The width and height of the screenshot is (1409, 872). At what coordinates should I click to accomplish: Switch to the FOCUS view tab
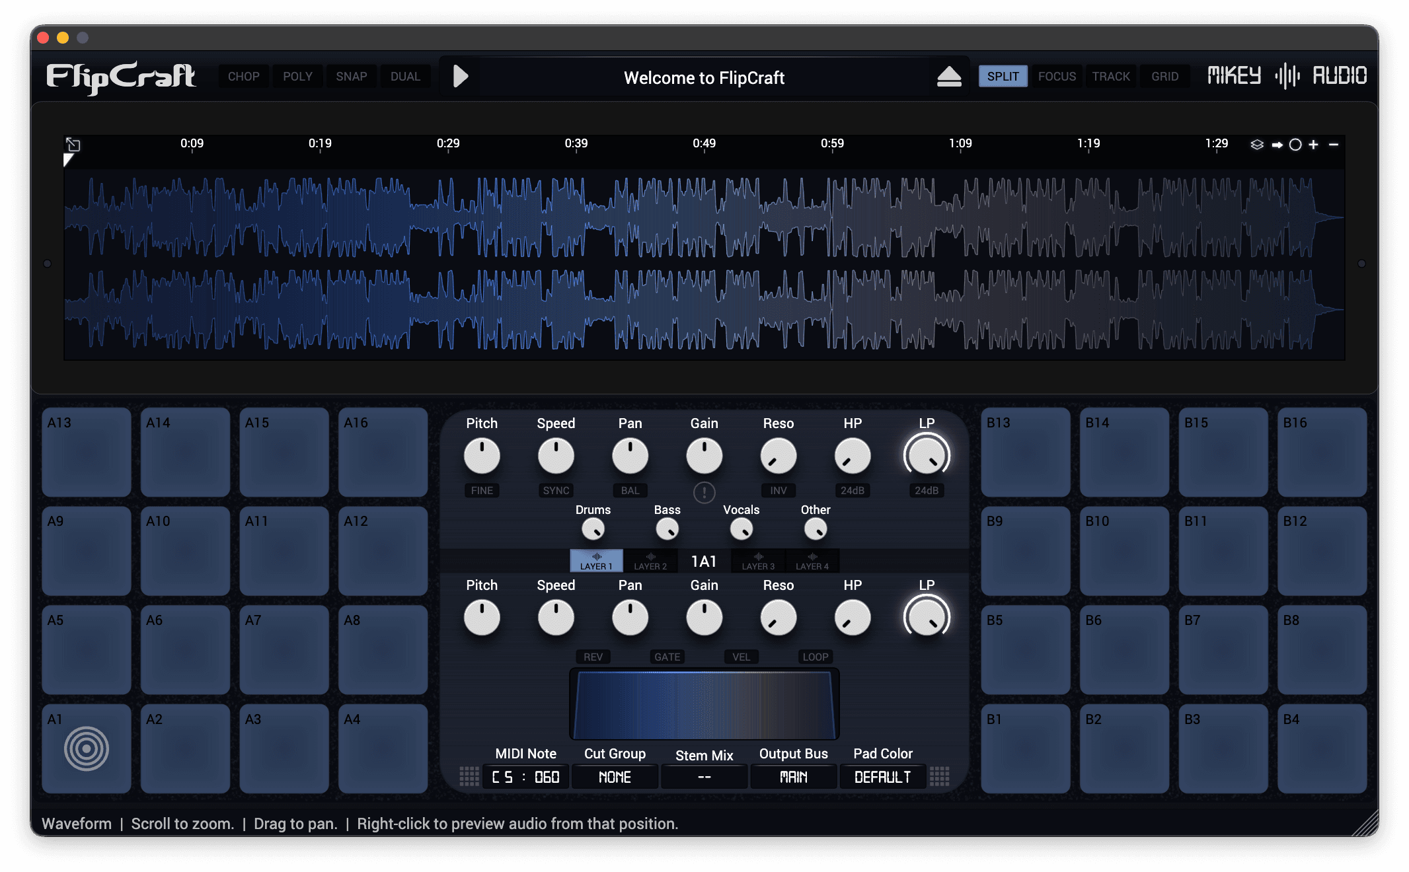[x=1057, y=77]
